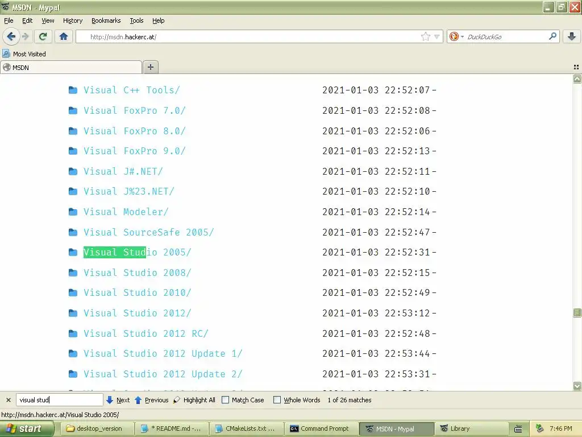Click the system tray network icon
The height and width of the screenshot is (437, 582).
click(539, 428)
